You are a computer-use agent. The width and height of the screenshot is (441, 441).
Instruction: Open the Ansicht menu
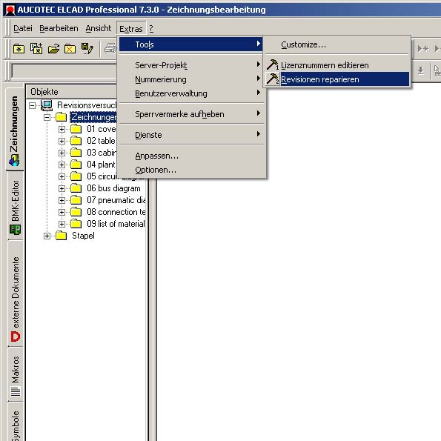click(x=98, y=28)
